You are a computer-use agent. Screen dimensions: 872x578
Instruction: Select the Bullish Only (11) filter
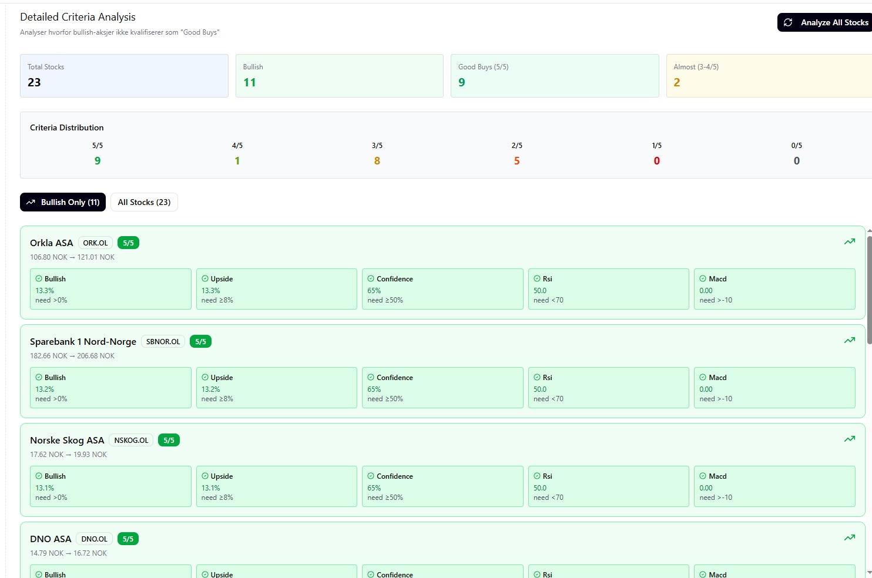point(63,202)
